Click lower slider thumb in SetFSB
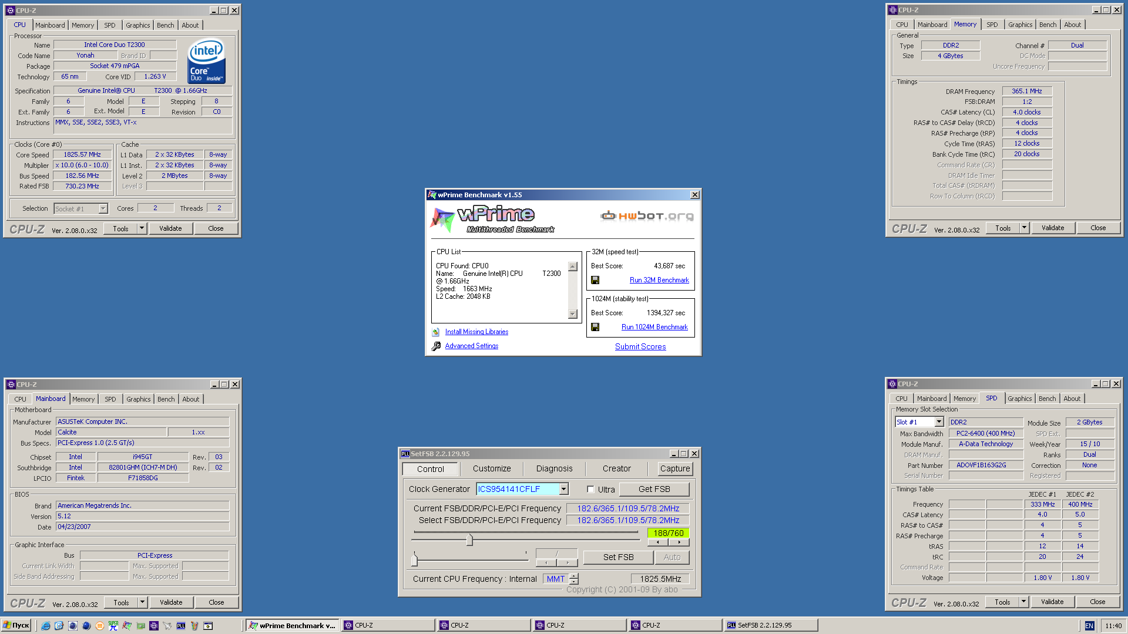This screenshot has width=1128, height=634. (x=415, y=559)
